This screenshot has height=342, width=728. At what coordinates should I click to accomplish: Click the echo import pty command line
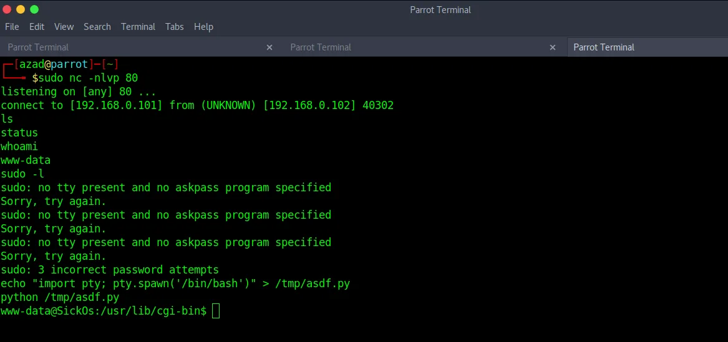tap(175, 283)
